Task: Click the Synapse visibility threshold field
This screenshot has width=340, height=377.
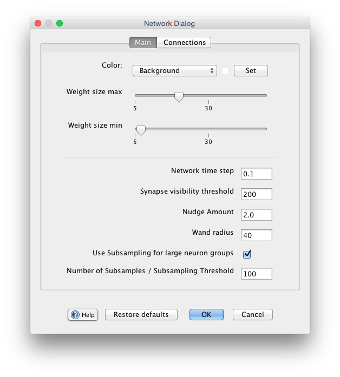Action: pyautogui.click(x=256, y=194)
